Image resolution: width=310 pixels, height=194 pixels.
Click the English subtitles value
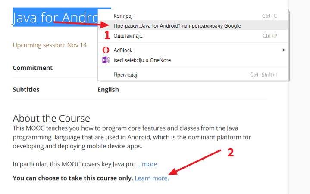click(x=108, y=90)
